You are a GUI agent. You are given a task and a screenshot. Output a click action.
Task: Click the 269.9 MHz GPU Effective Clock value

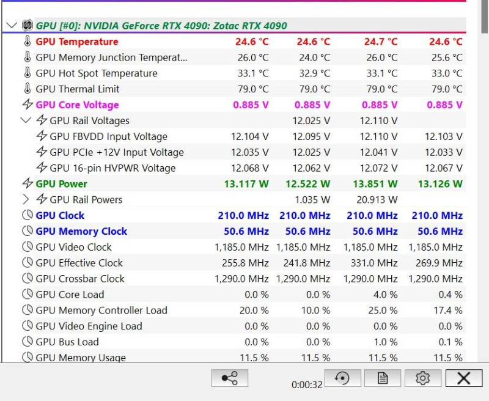click(x=439, y=263)
